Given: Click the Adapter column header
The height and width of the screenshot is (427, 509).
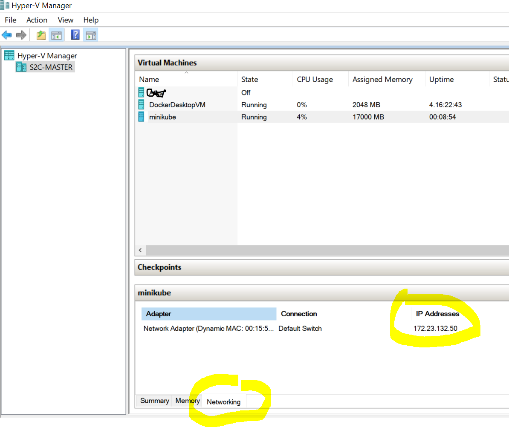Looking at the screenshot, I should pos(209,314).
